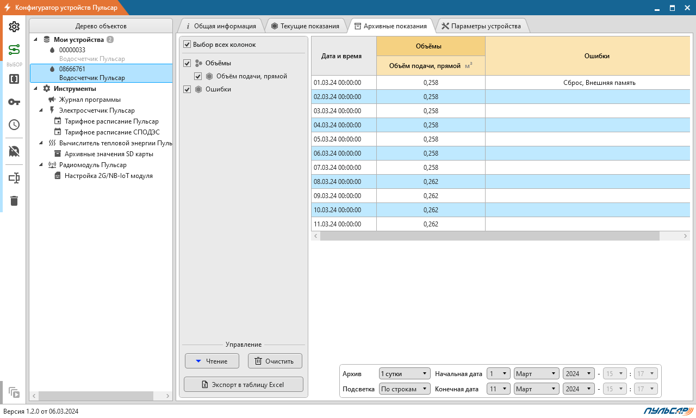Viewport: 696px width, 418px height.
Task: Click the Пульсар logo at bottom right
Action: point(667,411)
